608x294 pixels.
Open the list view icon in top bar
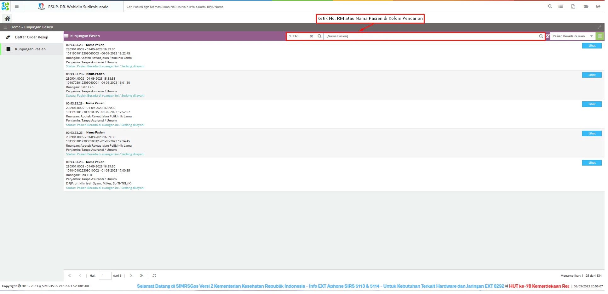561,6
